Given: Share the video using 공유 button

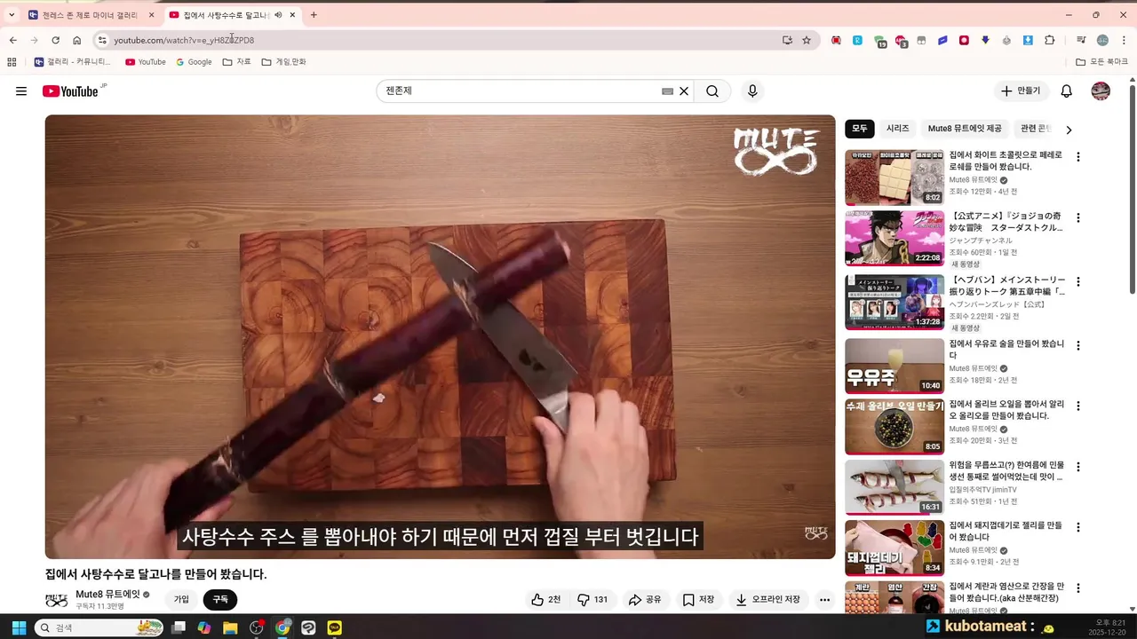Looking at the screenshot, I should click(x=645, y=600).
